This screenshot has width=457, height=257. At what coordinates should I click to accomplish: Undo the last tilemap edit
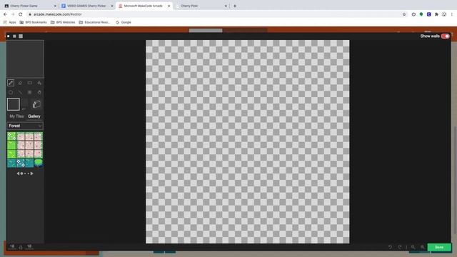(390, 247)
